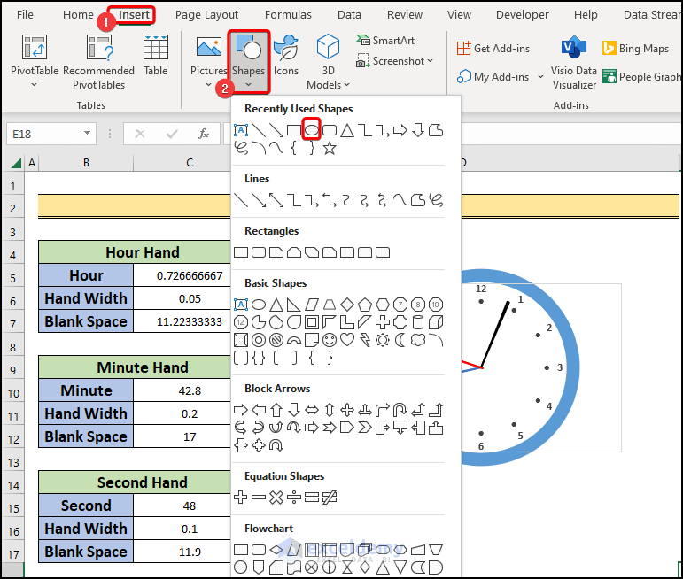Open the Pictures insert option
The height and width of the screenshot is (579, 683).
tap(209, 59)
